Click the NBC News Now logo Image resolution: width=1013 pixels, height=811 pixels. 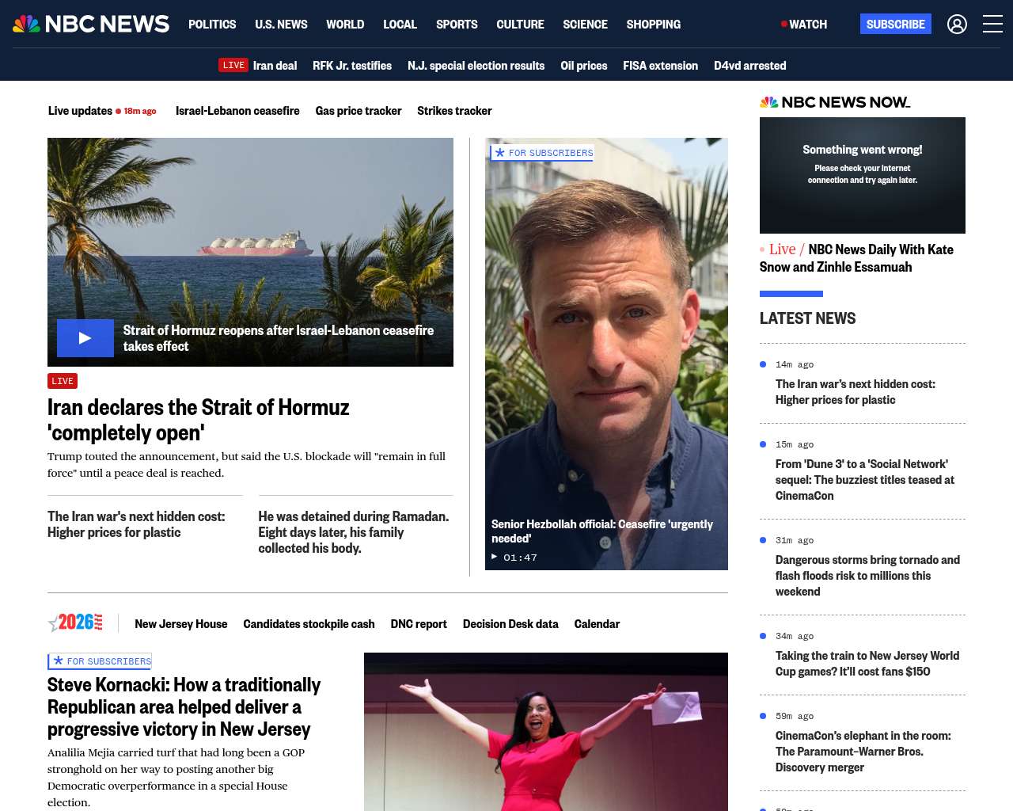click(x=835, y=102)
